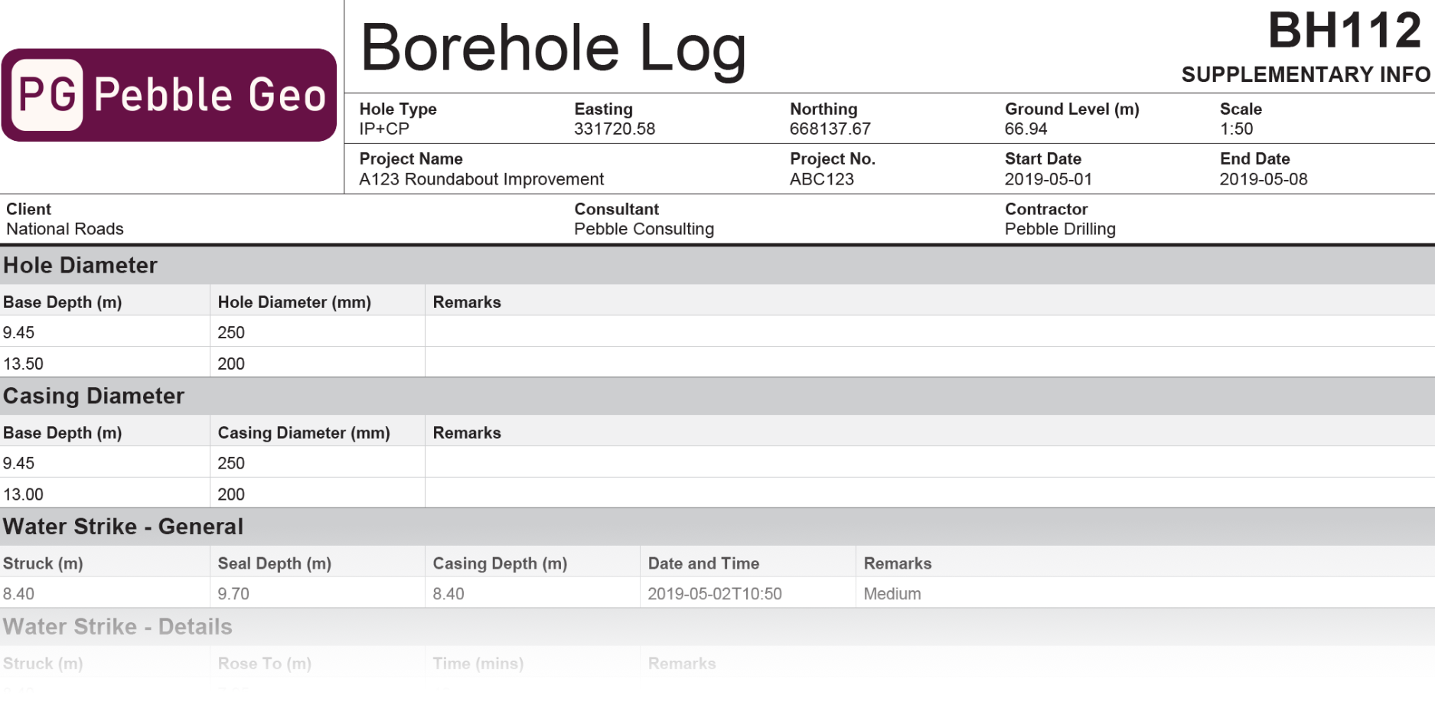This screenshot has width=1435, height=718.
Task: Click the BH112 borehole identifier
Action: pos(1345,31)
